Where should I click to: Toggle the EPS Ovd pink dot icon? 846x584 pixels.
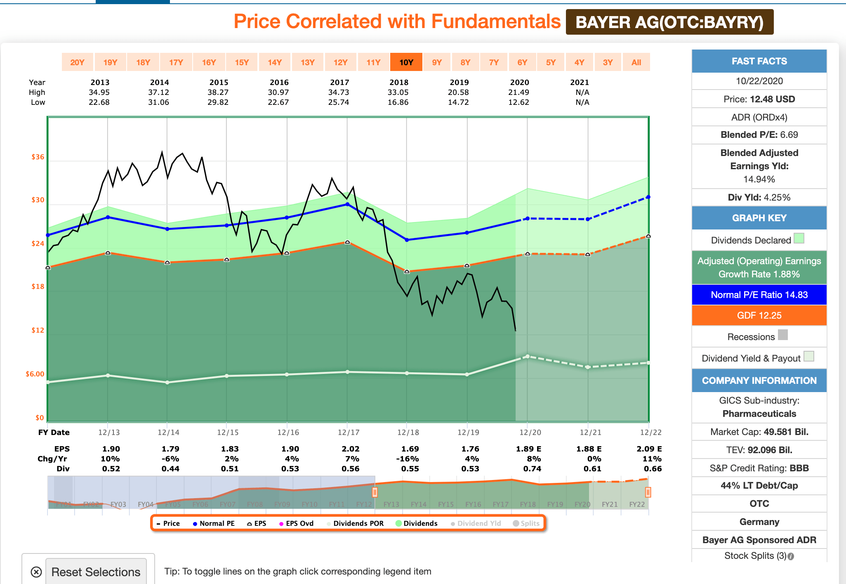(281, 523)
